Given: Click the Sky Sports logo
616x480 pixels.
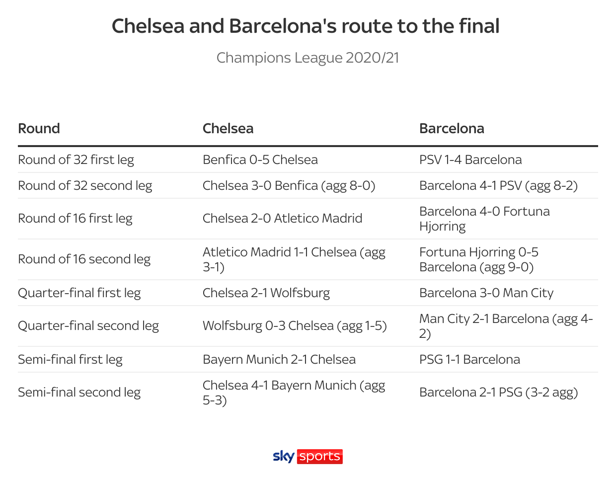Looking at the screenshot, I should coord(308,456).
